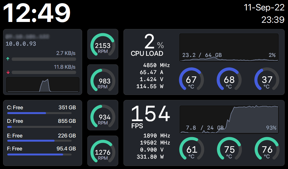Select the 76°C GPU temperature dial
Screen dimensions: 288x169
click(x=267, y=150)
